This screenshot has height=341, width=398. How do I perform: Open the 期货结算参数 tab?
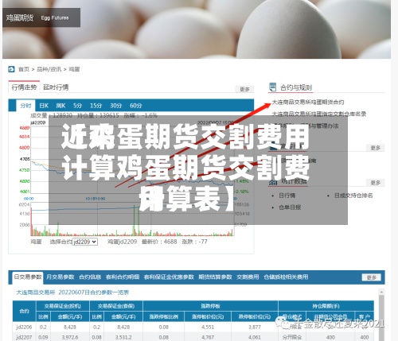click(x=215, y=277)
